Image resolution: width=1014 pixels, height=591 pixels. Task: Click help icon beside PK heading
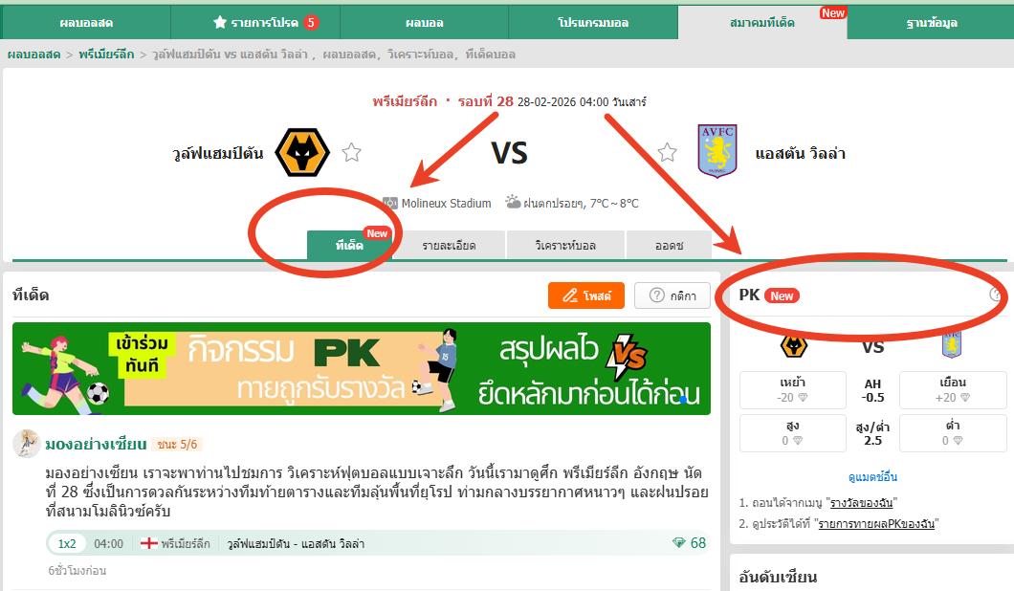coord(997,295)
